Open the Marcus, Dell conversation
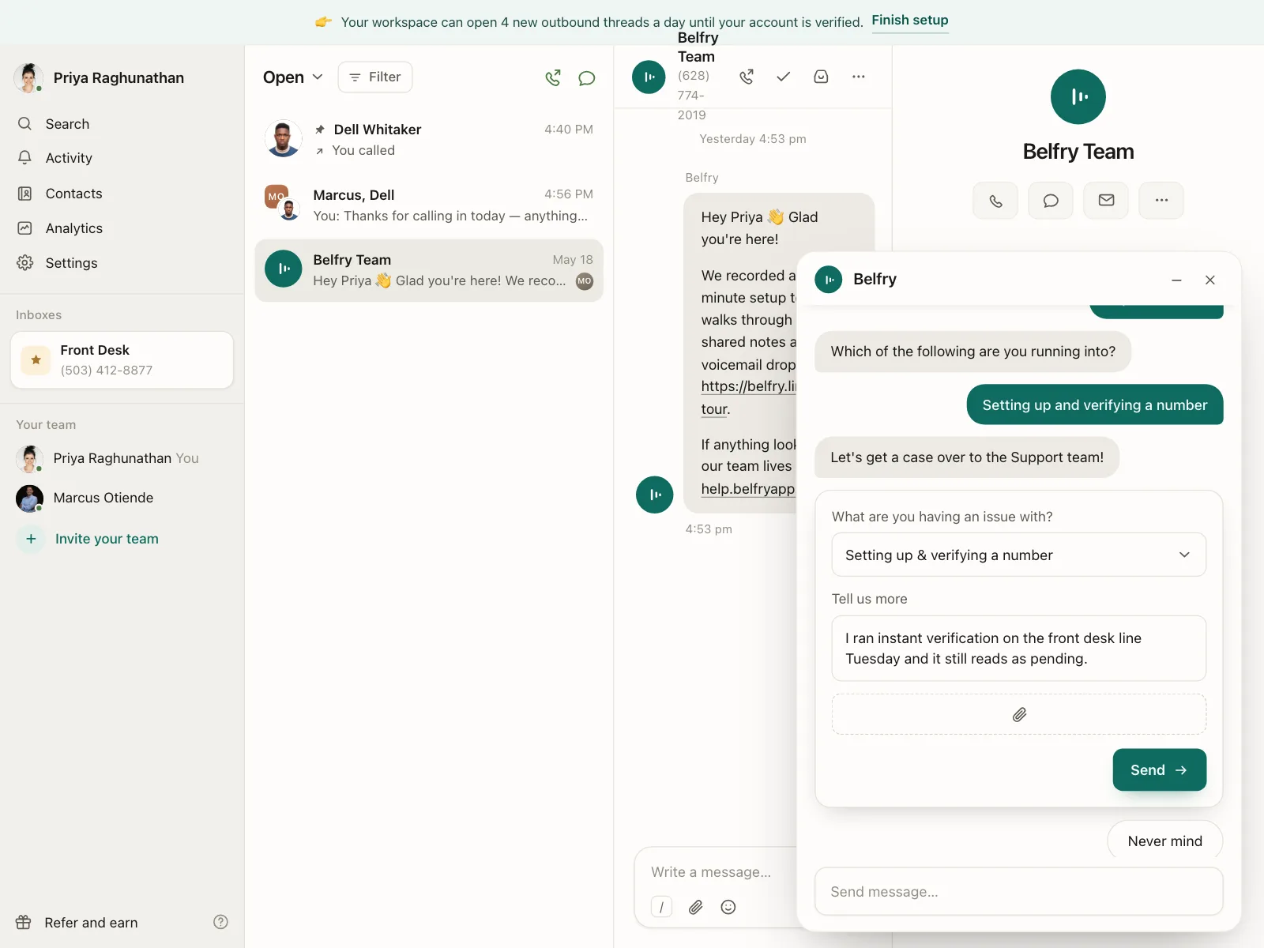The image size is (1264, 948). pyautogui.click(x=429, y=205)
